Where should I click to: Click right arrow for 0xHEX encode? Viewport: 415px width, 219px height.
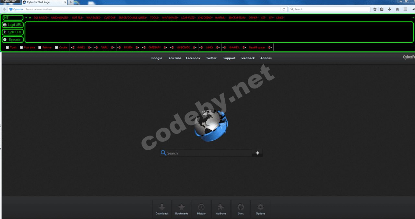[89, 47]
